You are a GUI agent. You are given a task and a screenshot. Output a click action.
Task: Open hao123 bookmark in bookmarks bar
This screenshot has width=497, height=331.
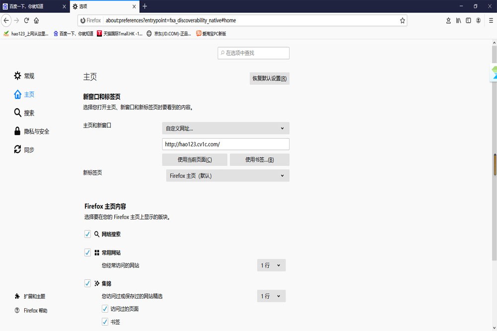(x=26, y=34)
